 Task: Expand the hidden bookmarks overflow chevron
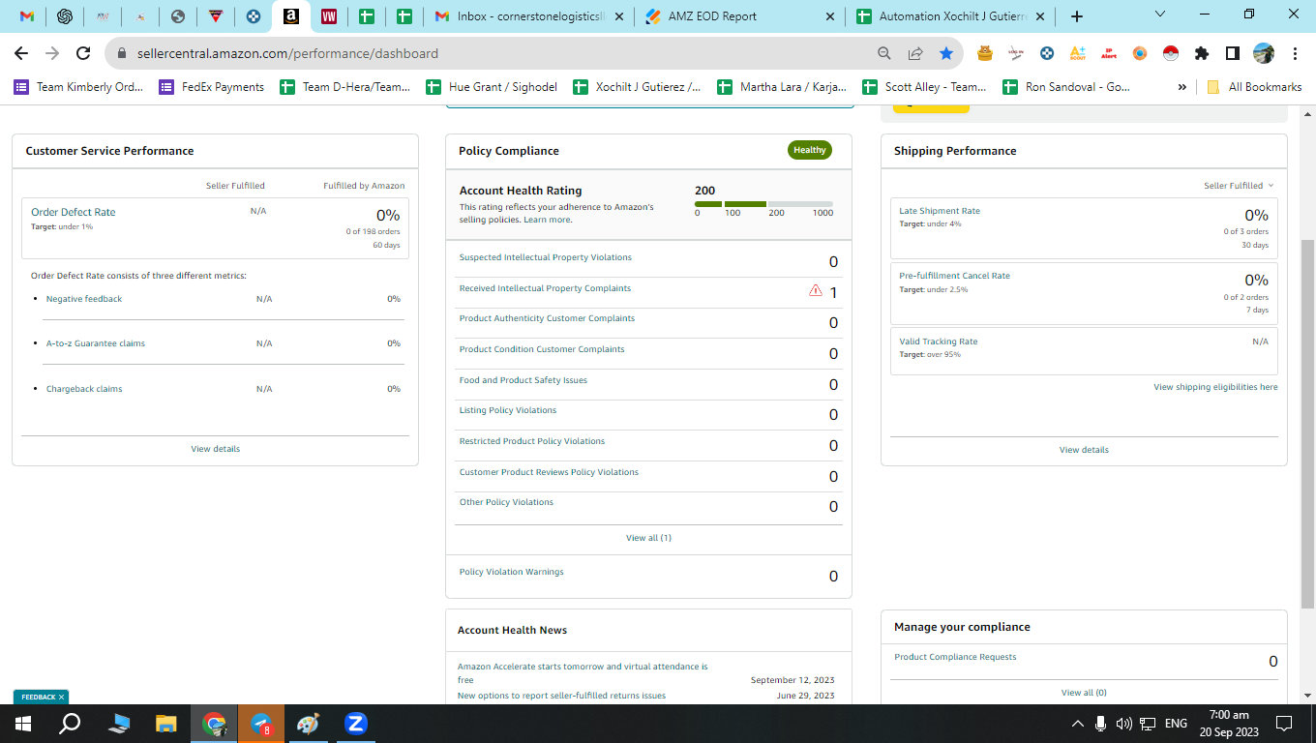click(x=1181, y=87)
